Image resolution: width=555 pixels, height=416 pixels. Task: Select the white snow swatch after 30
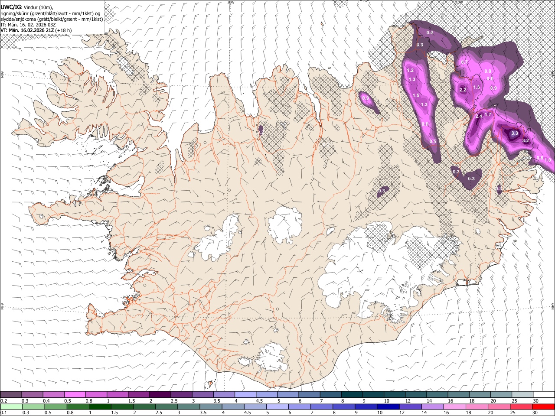click(x=544, y=395)
